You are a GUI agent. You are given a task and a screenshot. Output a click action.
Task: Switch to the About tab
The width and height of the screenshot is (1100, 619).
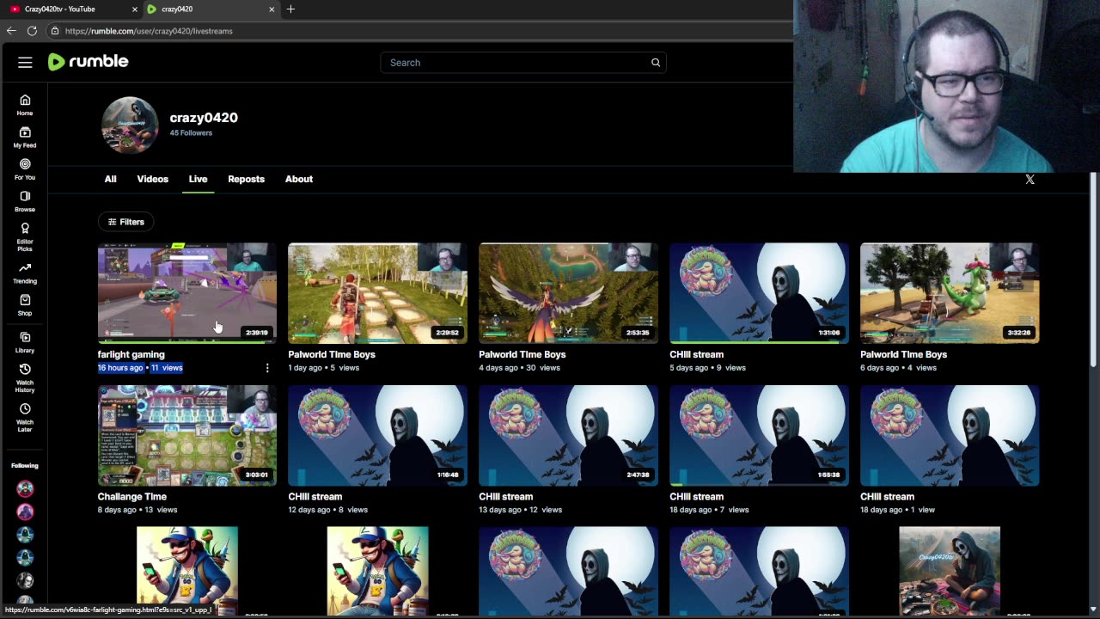pyautogui.click(x=299, y=179)
